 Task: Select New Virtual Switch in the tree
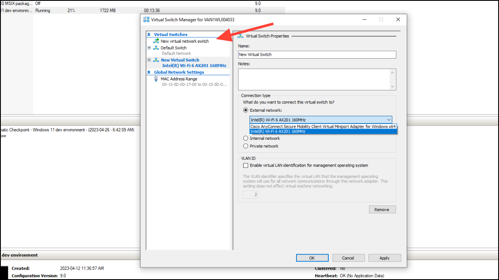[180, 60]
